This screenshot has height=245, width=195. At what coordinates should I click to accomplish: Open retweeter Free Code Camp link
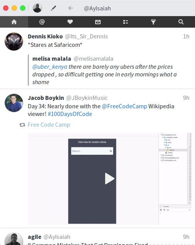click(x=49, y=125)
